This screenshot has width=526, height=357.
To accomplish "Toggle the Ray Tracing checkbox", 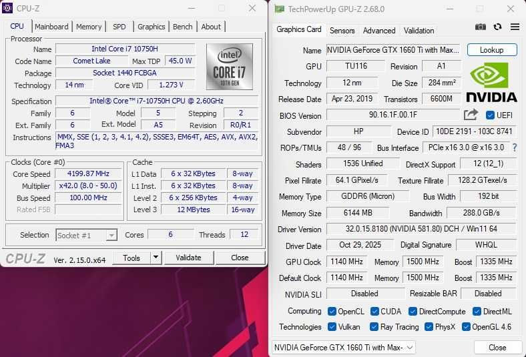I will coord(374,327).
